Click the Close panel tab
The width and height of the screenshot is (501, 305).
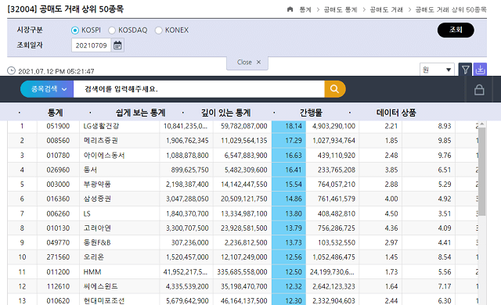point(247,63)
